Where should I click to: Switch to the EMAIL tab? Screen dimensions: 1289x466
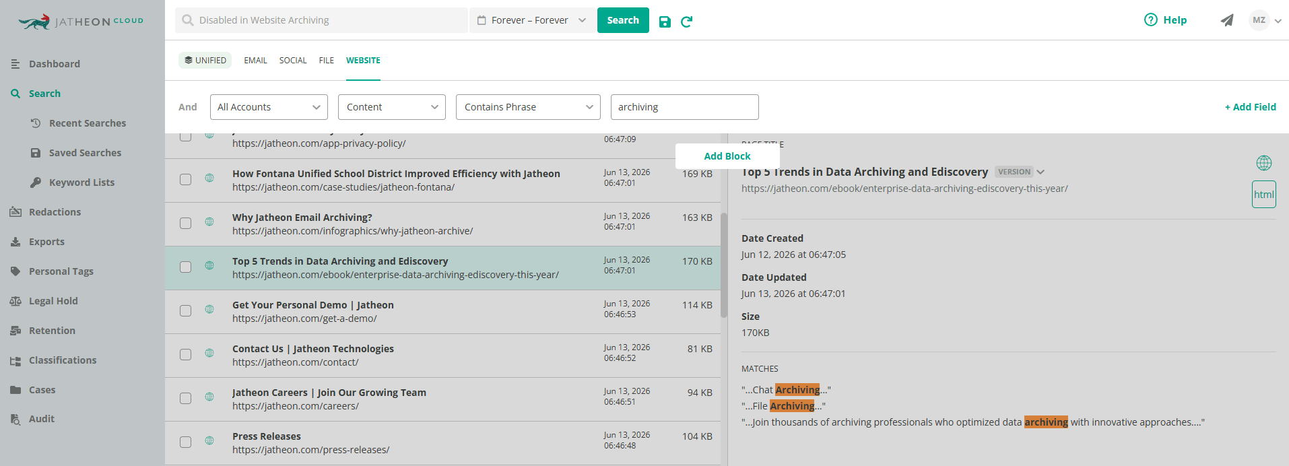point(255,61)
